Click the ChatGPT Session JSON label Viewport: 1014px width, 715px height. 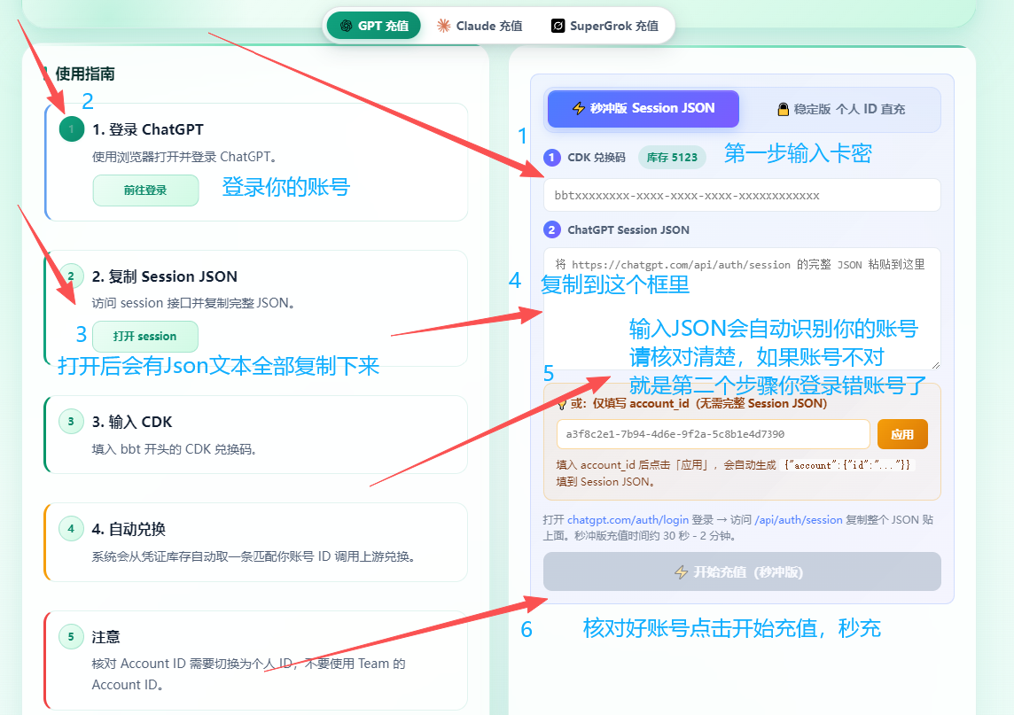pos(628,230)
